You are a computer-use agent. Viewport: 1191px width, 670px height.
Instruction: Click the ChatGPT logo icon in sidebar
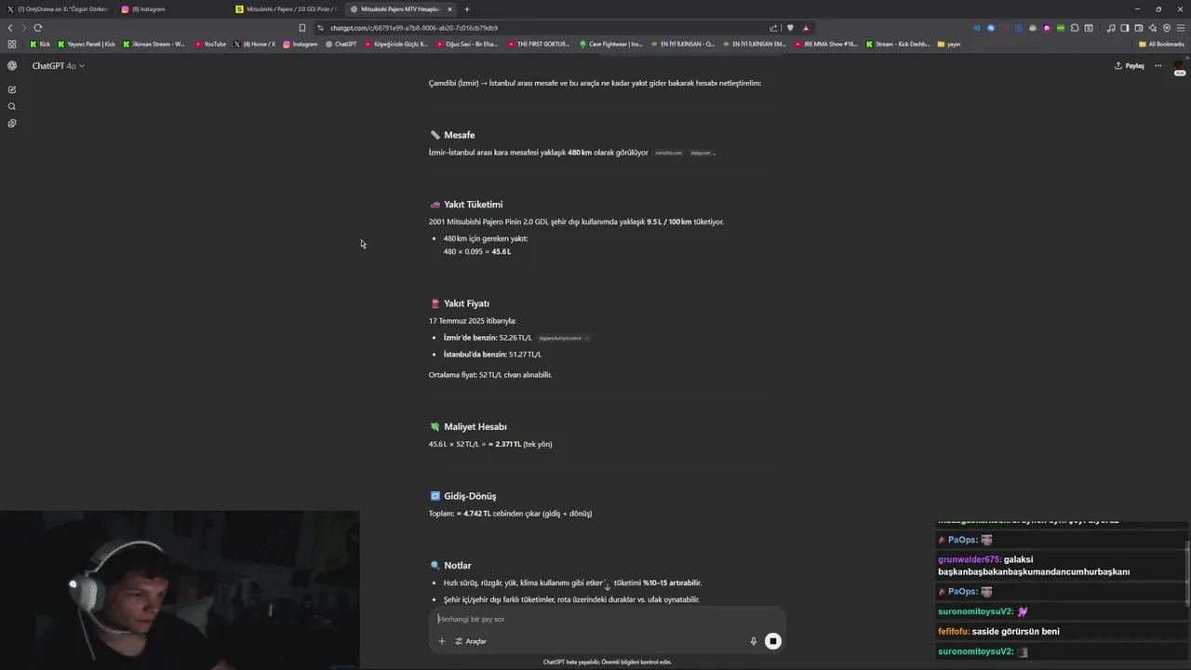[x=12, y=66]
